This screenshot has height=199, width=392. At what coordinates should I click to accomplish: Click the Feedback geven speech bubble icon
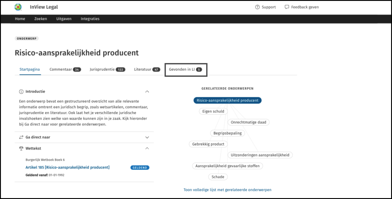click(287, 7)
